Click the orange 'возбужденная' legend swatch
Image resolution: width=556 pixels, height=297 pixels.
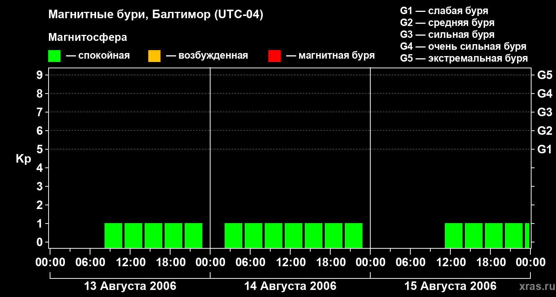coord(154,56)
